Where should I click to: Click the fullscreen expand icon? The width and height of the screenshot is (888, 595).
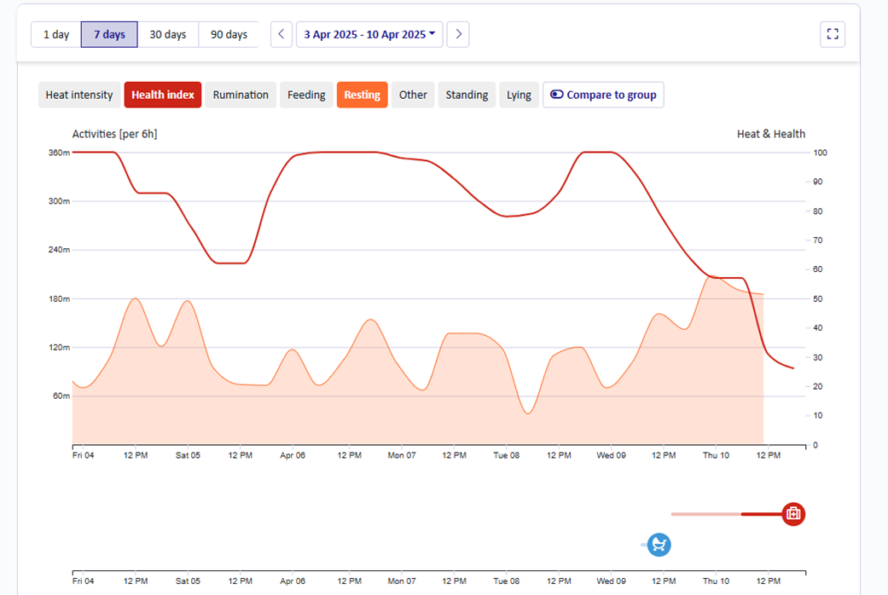(832, 34)
